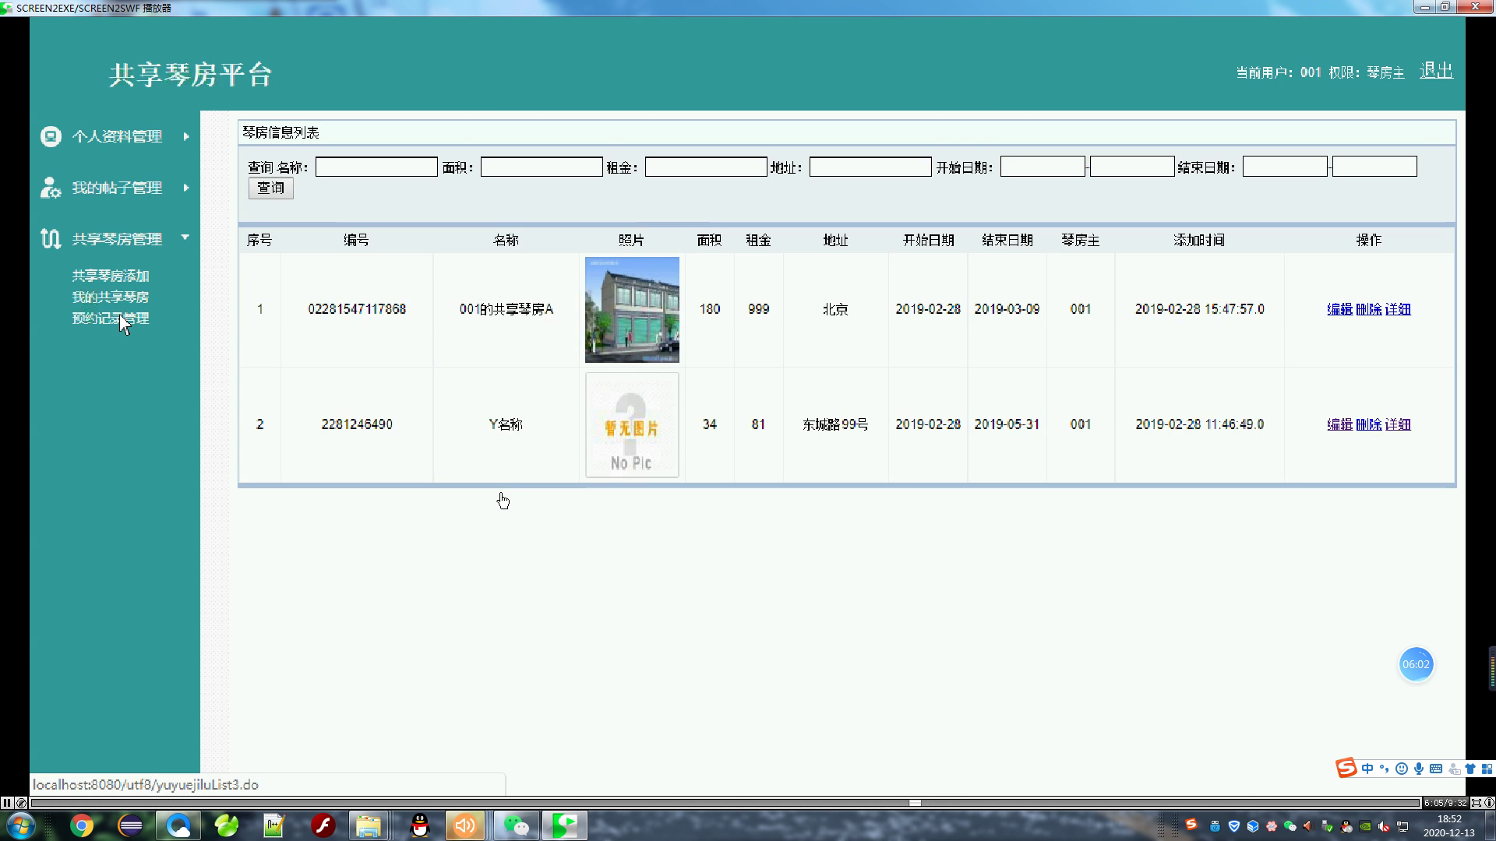The height and width of the screenshot is (841, 1496).
Task: Open the 共享琴房添加 submenu link
Action: tap(111, 276)
